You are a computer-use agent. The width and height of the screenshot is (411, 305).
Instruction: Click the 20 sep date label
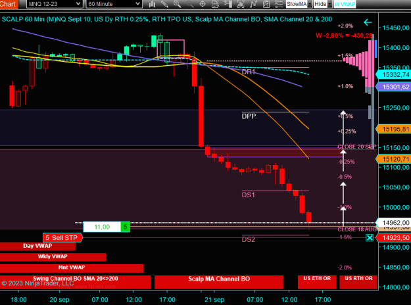(x=59, y=300)
